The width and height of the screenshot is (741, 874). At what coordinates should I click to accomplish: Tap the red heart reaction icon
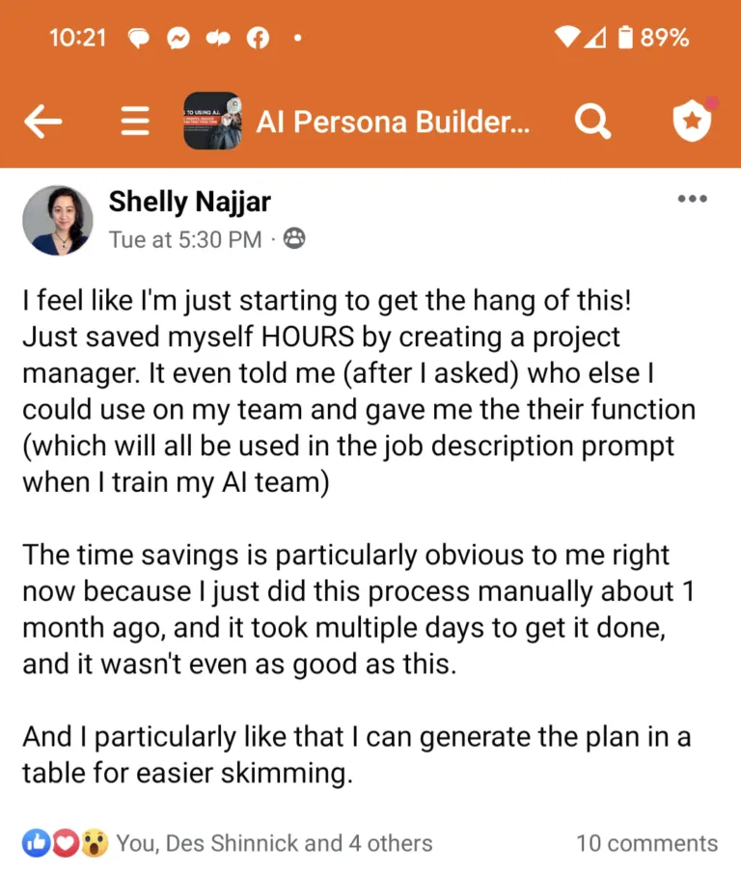tap(66, 843)
